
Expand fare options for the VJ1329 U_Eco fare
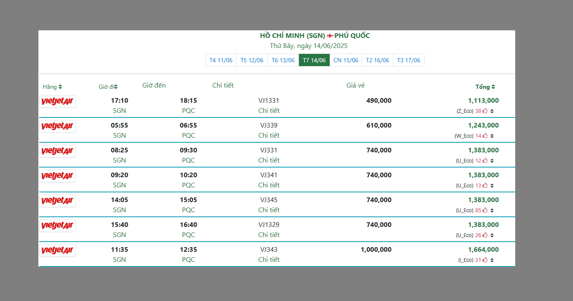(492, 235)
